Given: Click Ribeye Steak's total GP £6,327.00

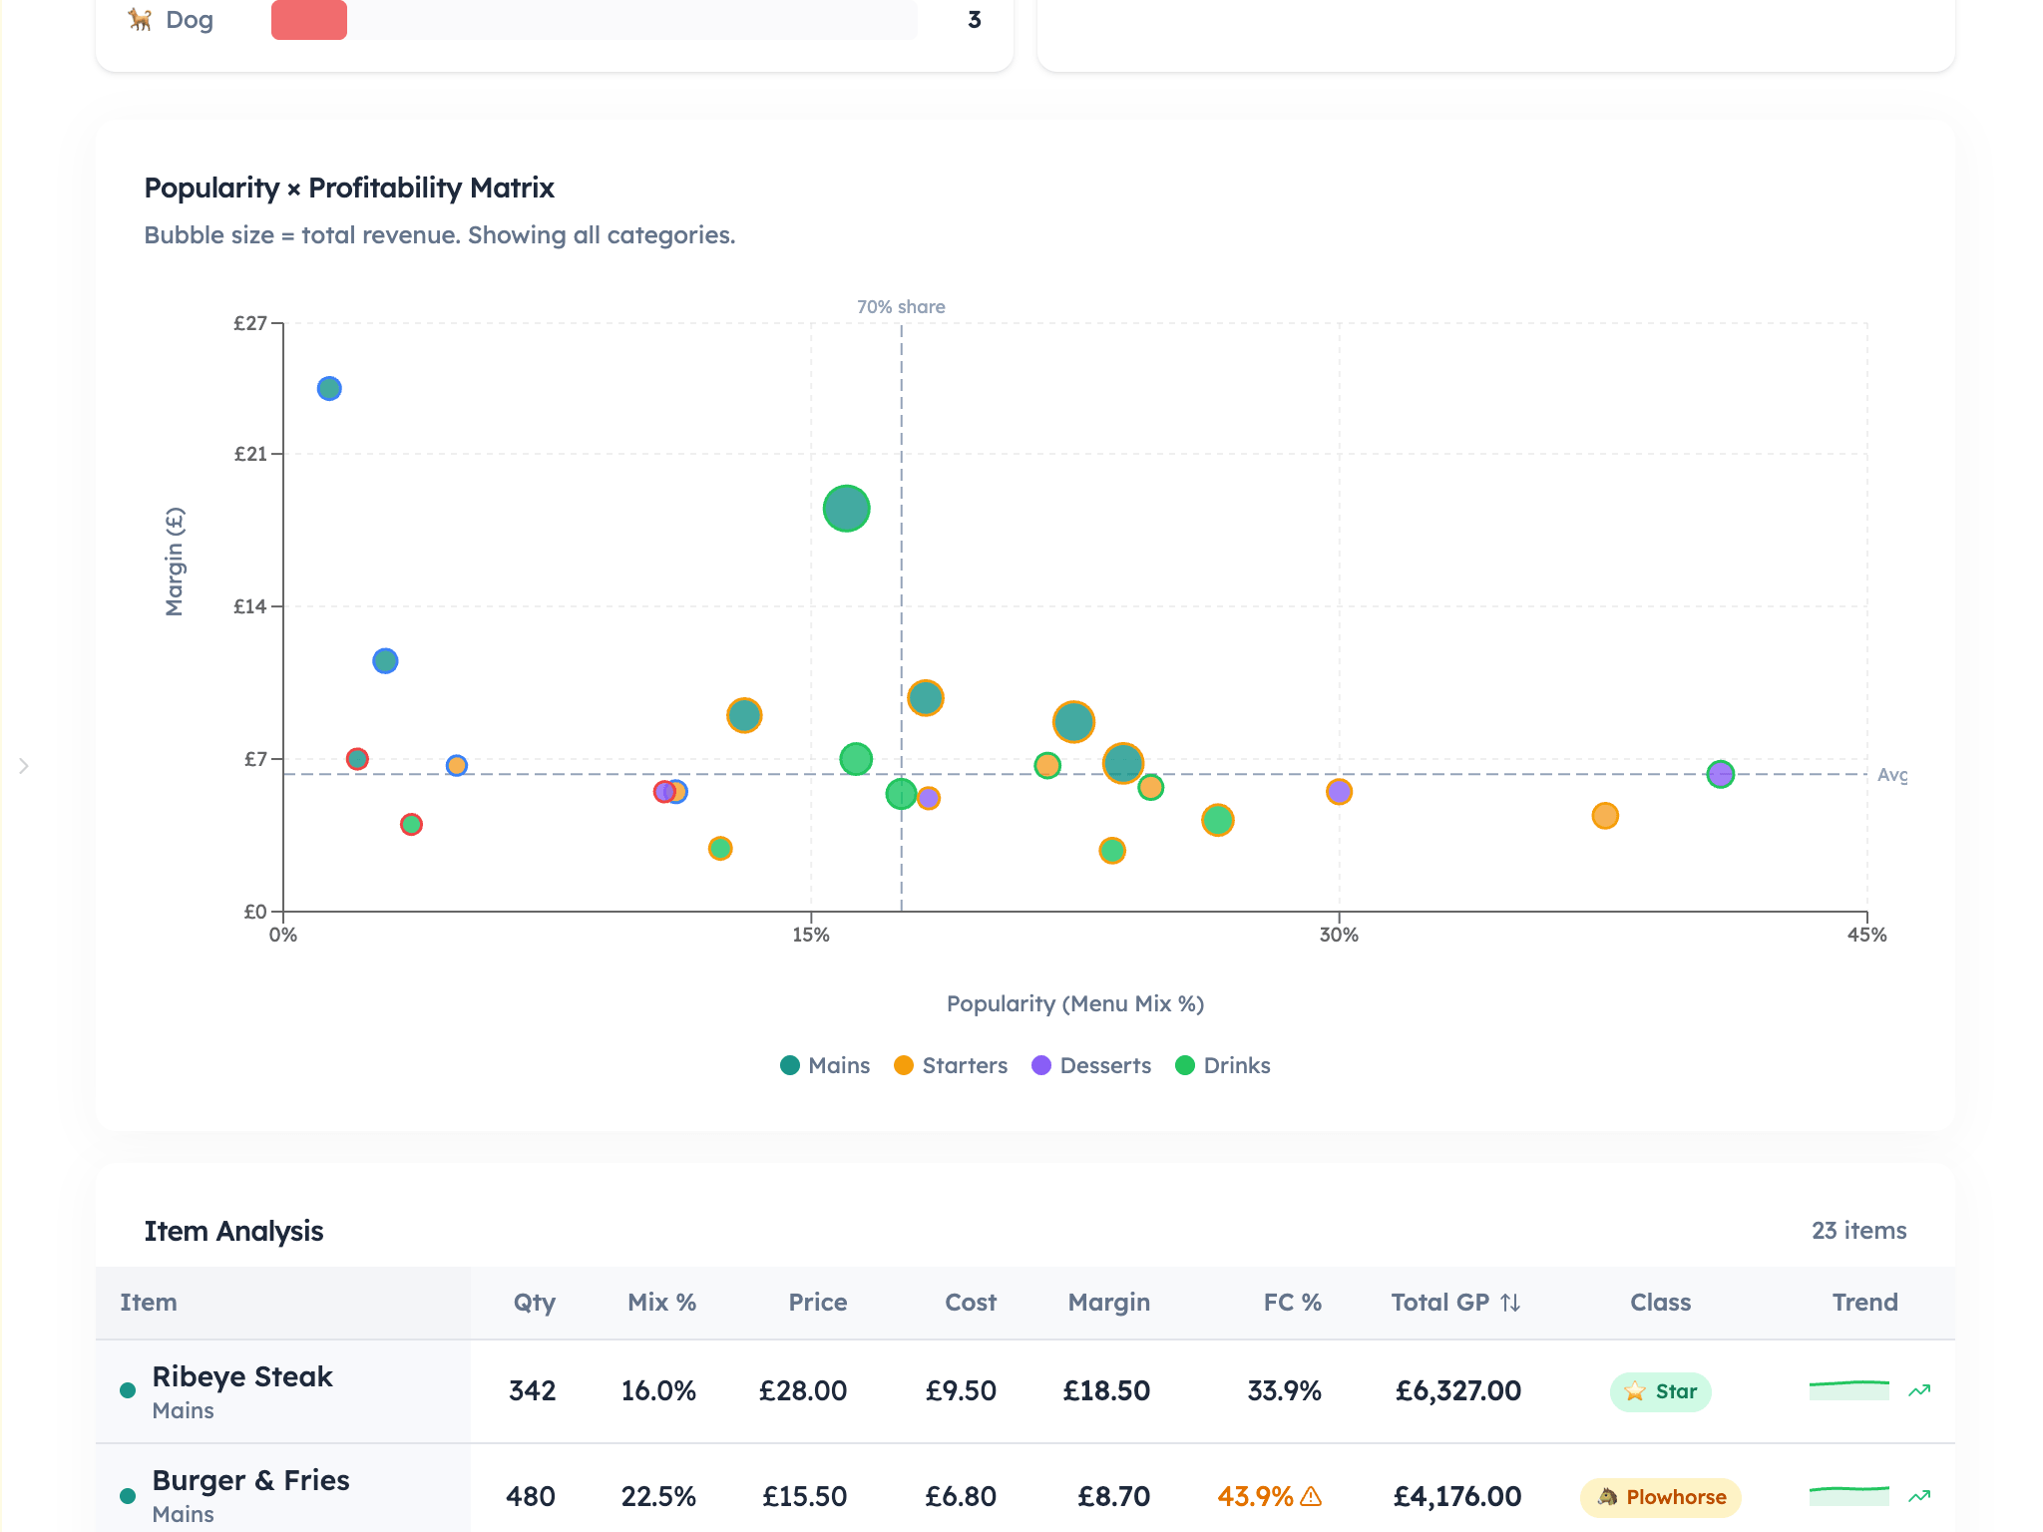Looking at the screenshot, I should coord(1458,1390).
